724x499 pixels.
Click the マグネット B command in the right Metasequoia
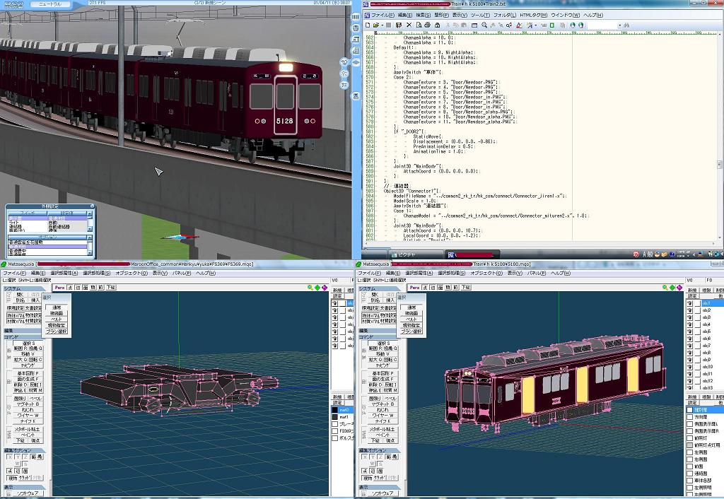[x=383, y=404]
